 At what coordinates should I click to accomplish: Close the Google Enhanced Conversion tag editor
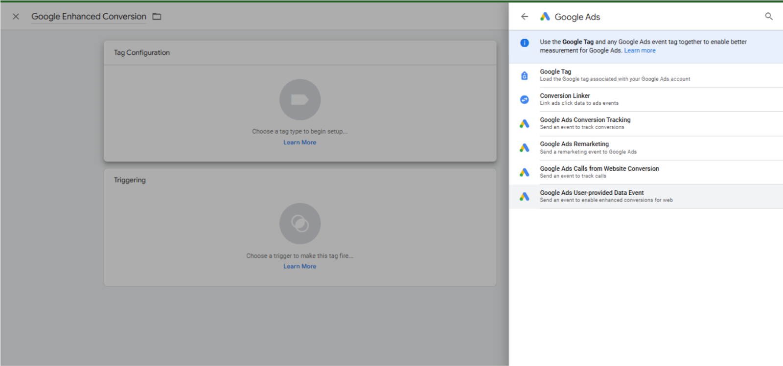coord(16,17)
